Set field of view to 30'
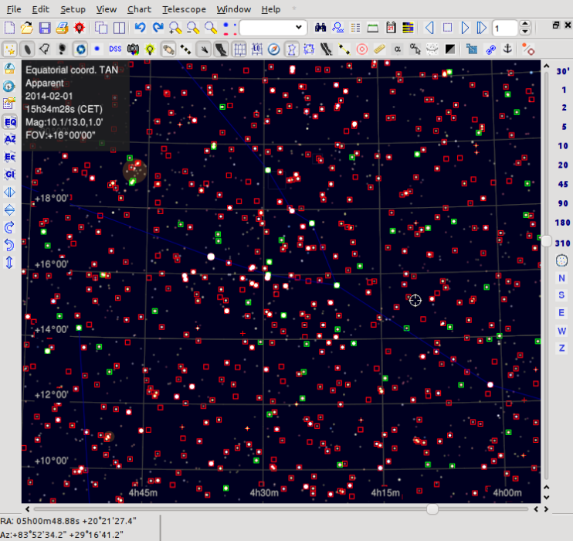Image resolution: width=573 pixels, height=541 pixels. point(562,71)
